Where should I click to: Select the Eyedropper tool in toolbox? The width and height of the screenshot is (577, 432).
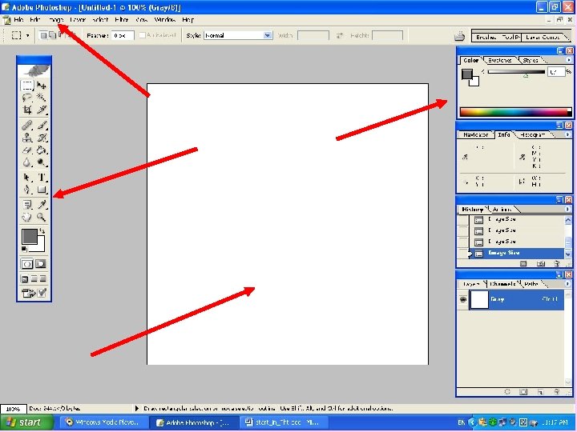pyautogui.click(x=42, y=205)
